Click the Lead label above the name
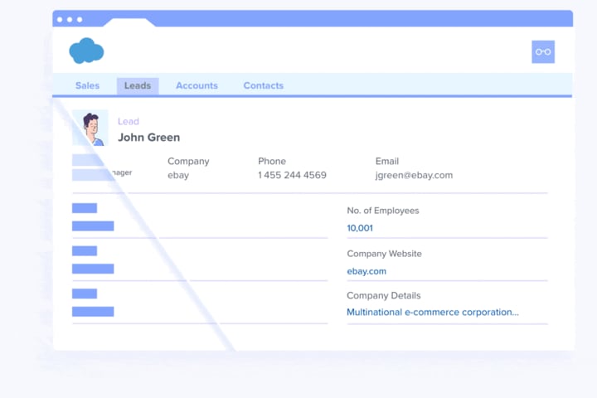 coord(129,122)
